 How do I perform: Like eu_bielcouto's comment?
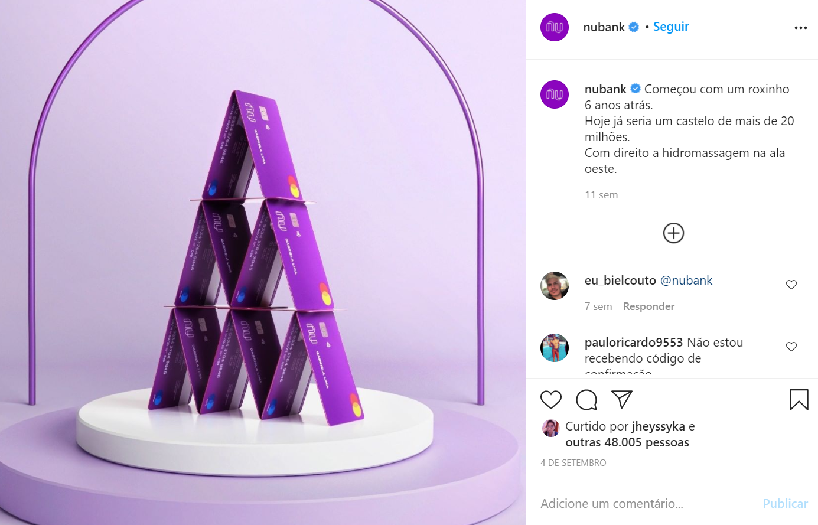pos(791,285)
